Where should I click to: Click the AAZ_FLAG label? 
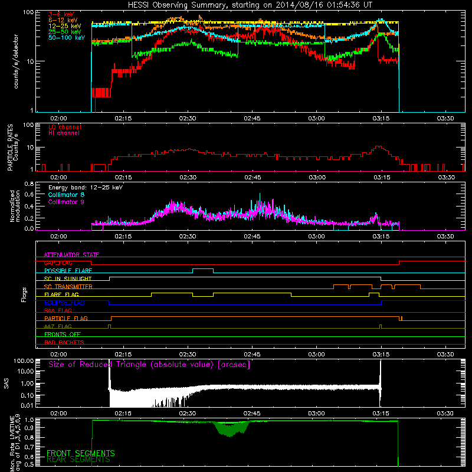[58, 326]
